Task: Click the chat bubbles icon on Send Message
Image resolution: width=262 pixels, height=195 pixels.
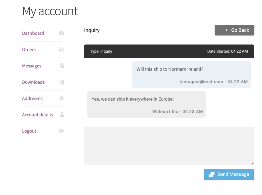Action: coord(212,175)
